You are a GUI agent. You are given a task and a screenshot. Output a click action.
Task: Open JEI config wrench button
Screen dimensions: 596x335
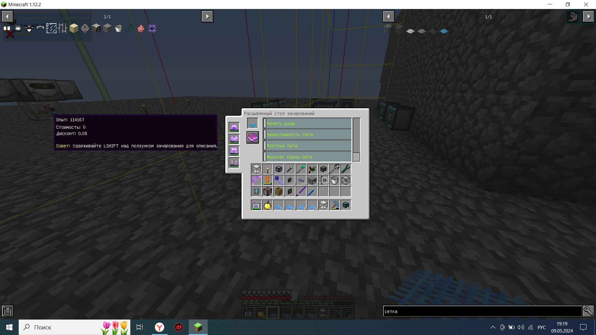(589, 311)
